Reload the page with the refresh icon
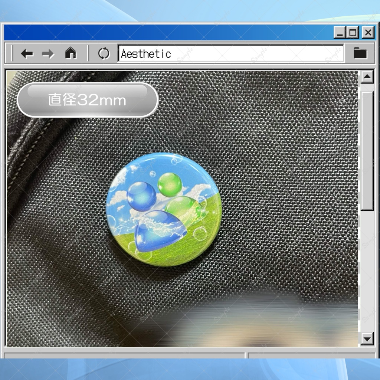 tap(104, 53)
